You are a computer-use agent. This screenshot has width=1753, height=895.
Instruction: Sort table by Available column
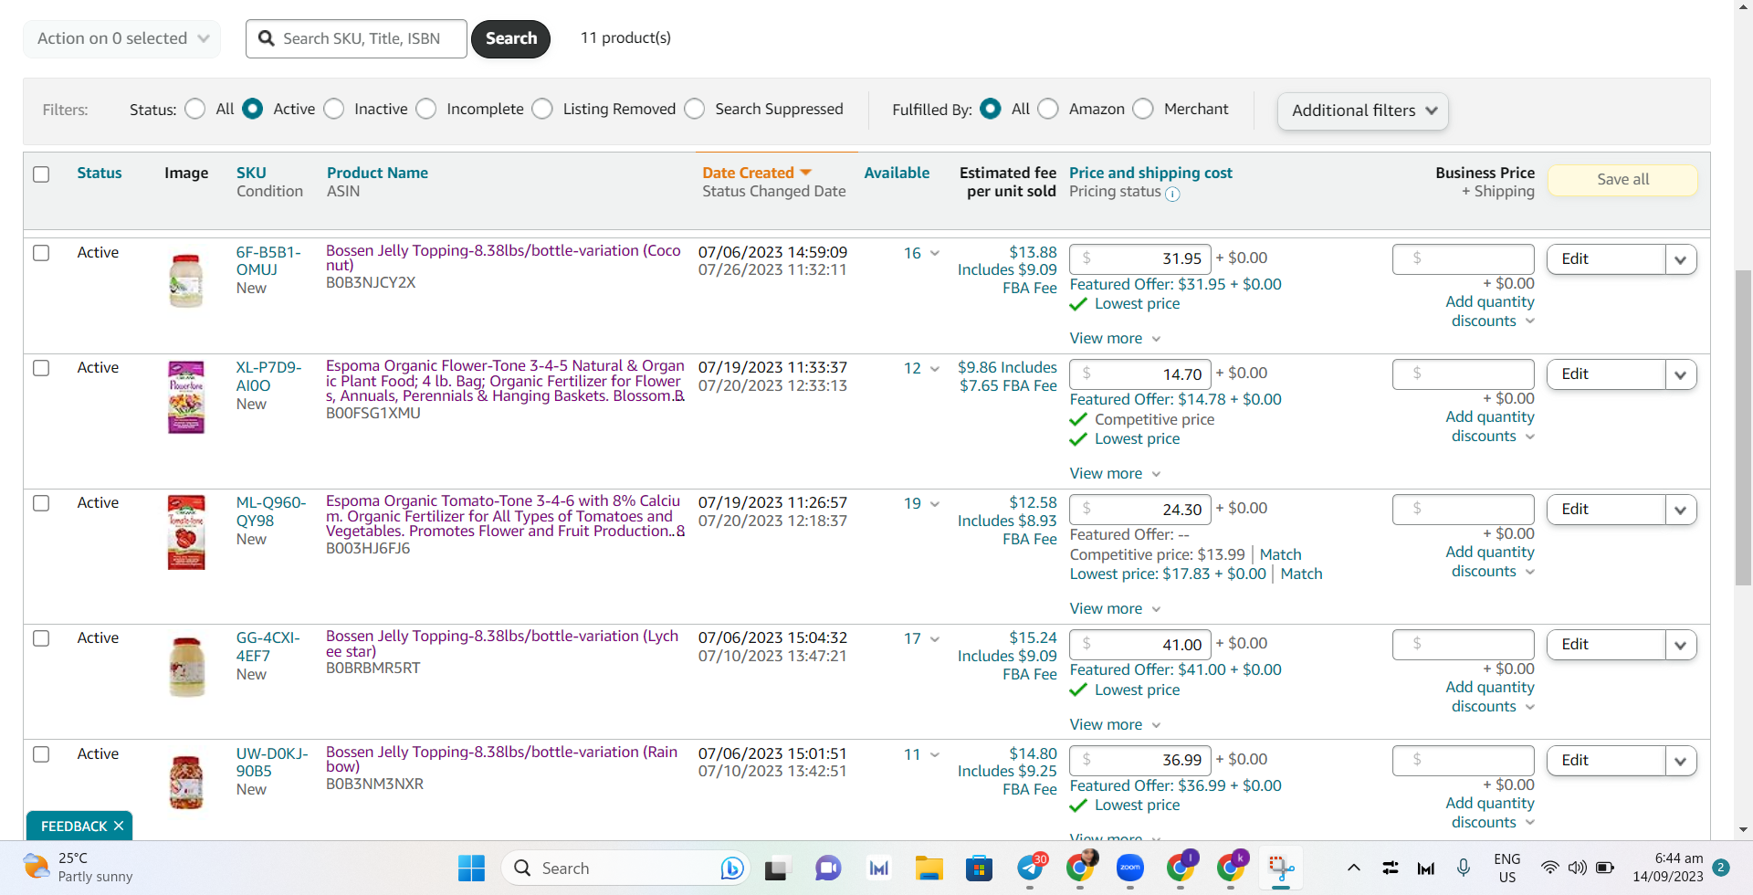point(897,173)
